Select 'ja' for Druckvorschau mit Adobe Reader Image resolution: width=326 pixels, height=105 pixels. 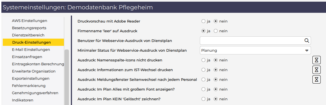tap(203, 21)
